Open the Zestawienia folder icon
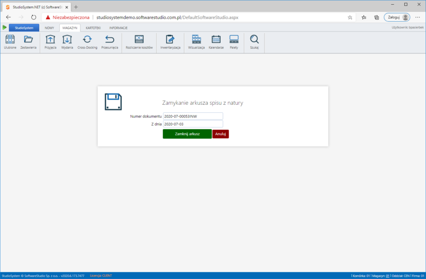This screenshot has width=426, height=279. pyautogui.click(x=28, y=42)
